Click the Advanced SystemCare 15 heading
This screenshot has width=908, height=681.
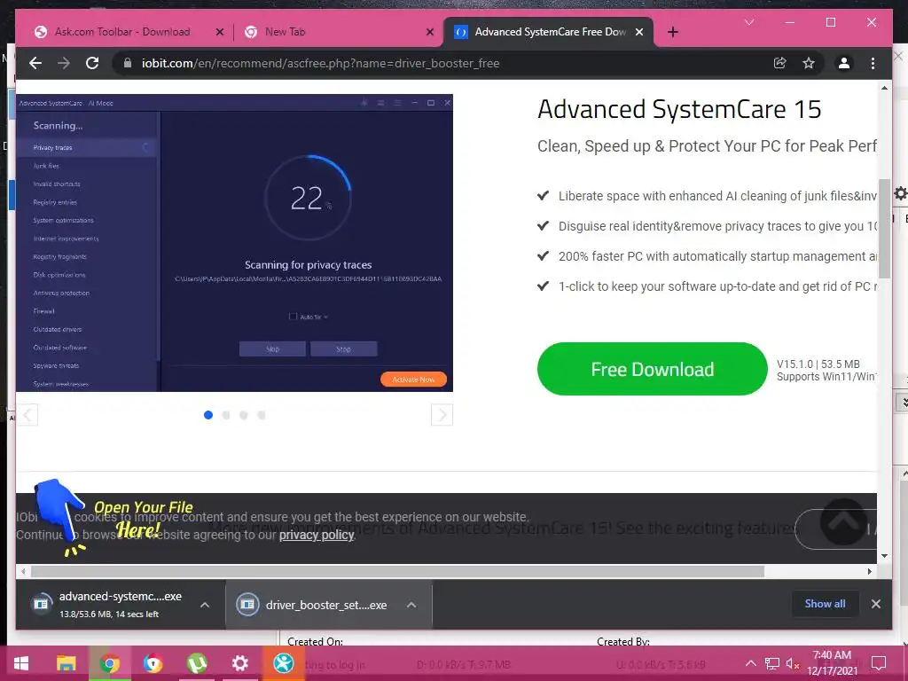tap(679, 109)
